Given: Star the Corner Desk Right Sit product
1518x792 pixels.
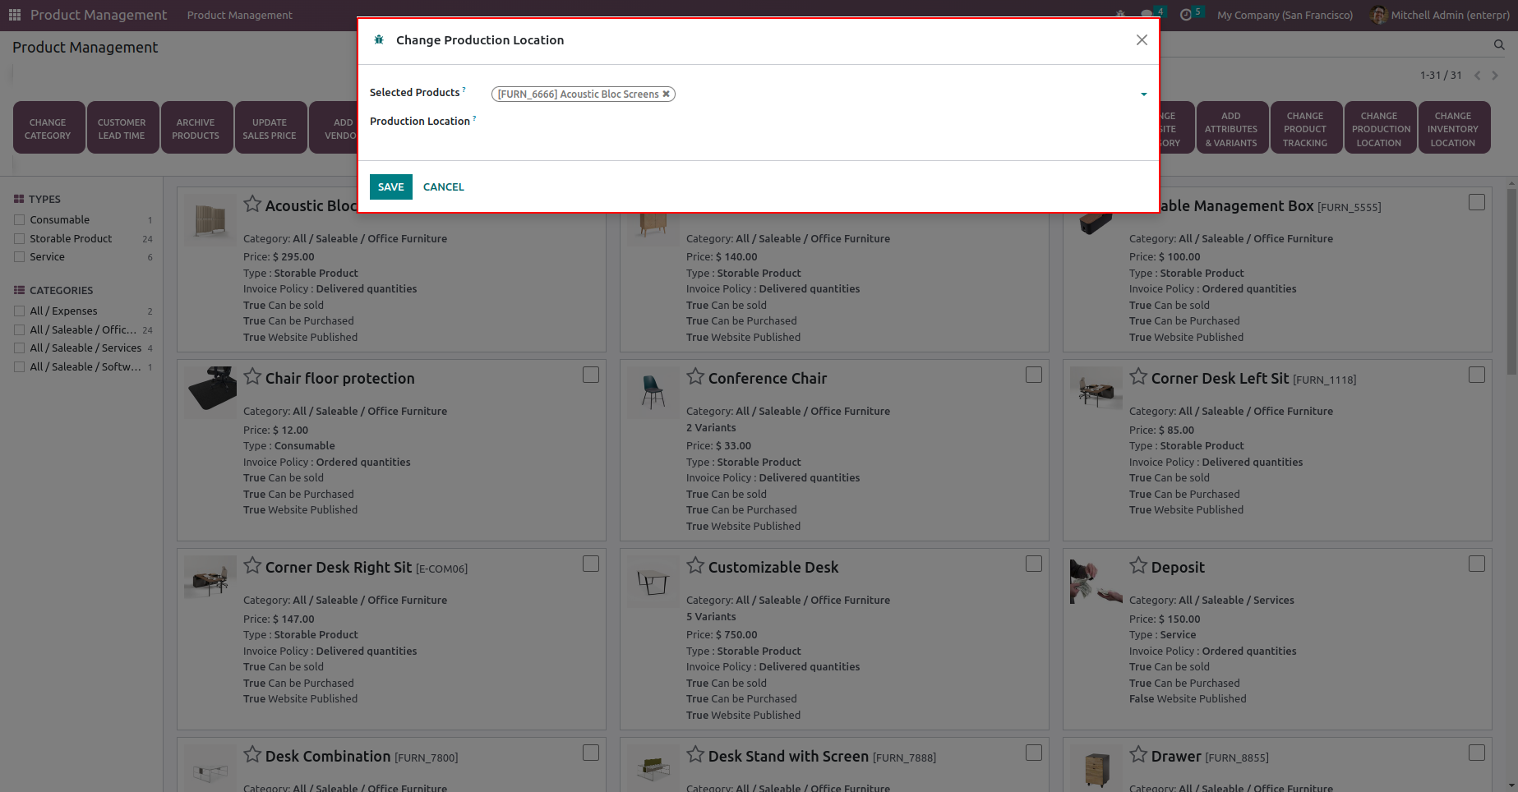Looking at the screenshot, I should (x=252, y=565).
